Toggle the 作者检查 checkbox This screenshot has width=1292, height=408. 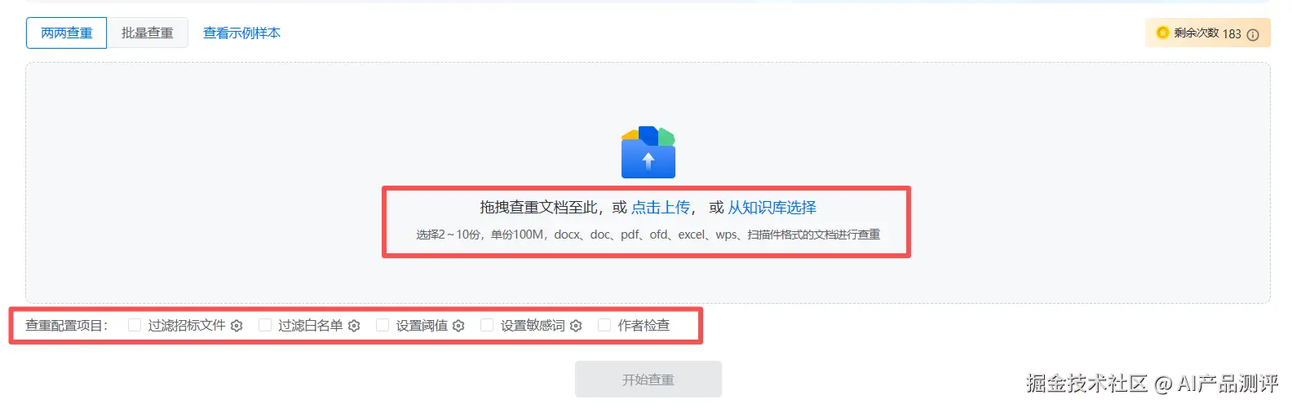point(604,325)
